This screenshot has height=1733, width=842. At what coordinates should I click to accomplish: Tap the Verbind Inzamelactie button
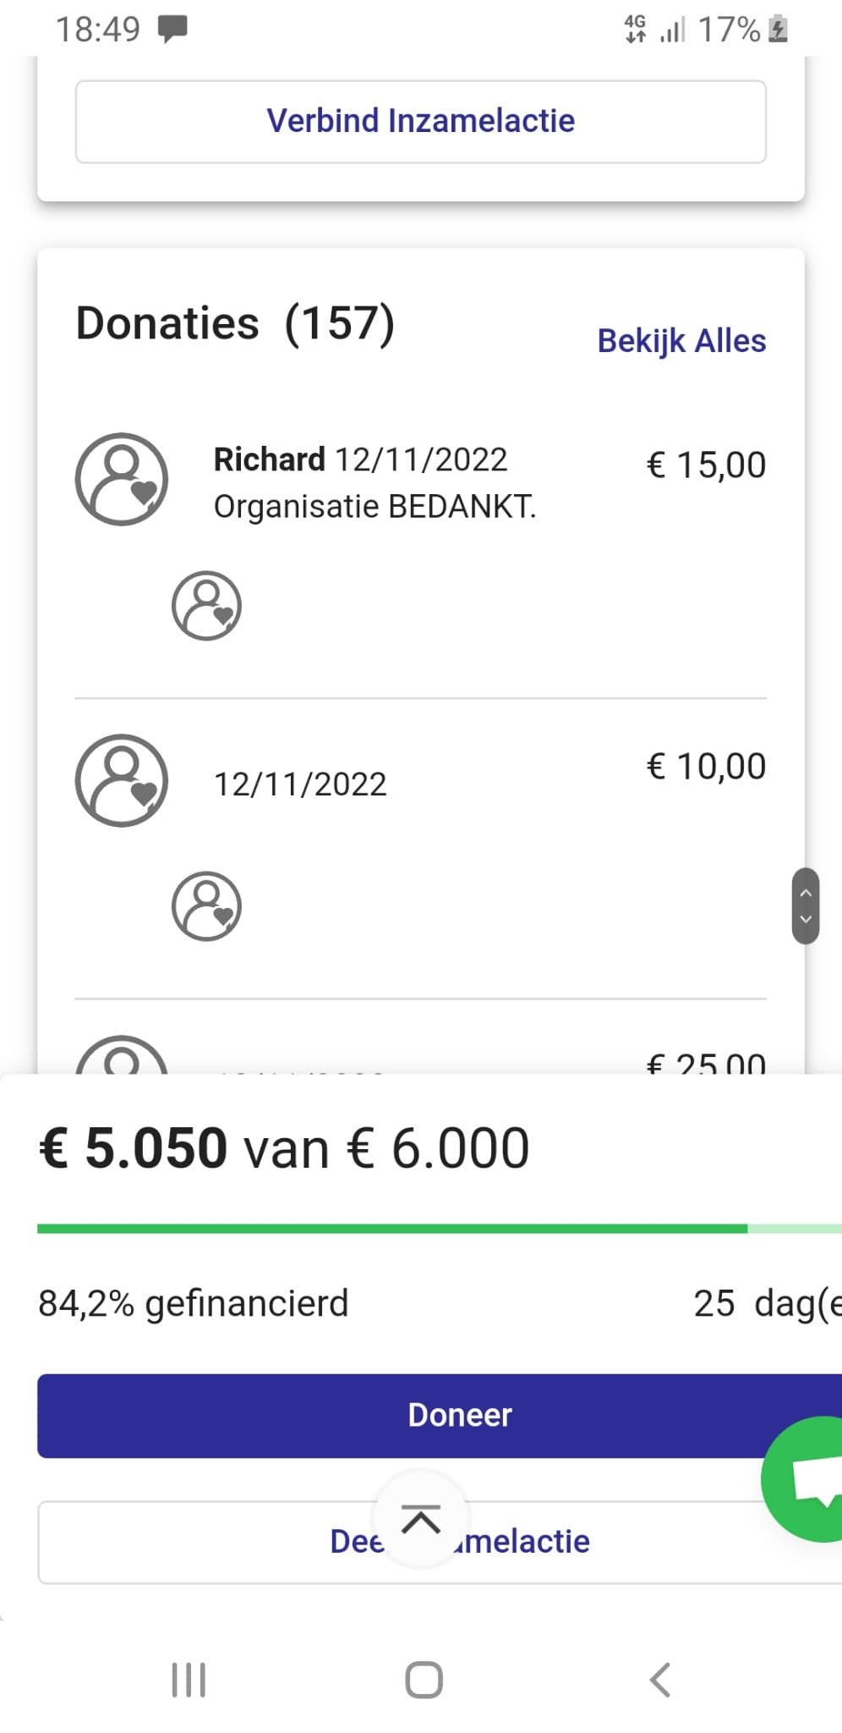[421, 122]
